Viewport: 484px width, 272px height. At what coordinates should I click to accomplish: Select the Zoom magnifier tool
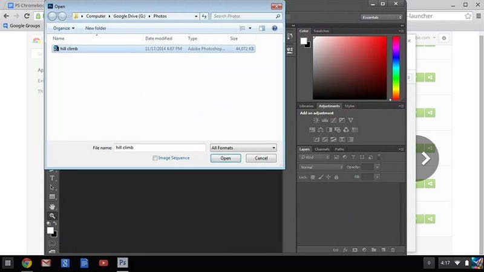coord(53,216)
